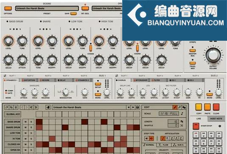The height and width of the screenshot is (154, 227).
Task: Adjust the Bass Drum Level knob
Action: coord(8,41)
